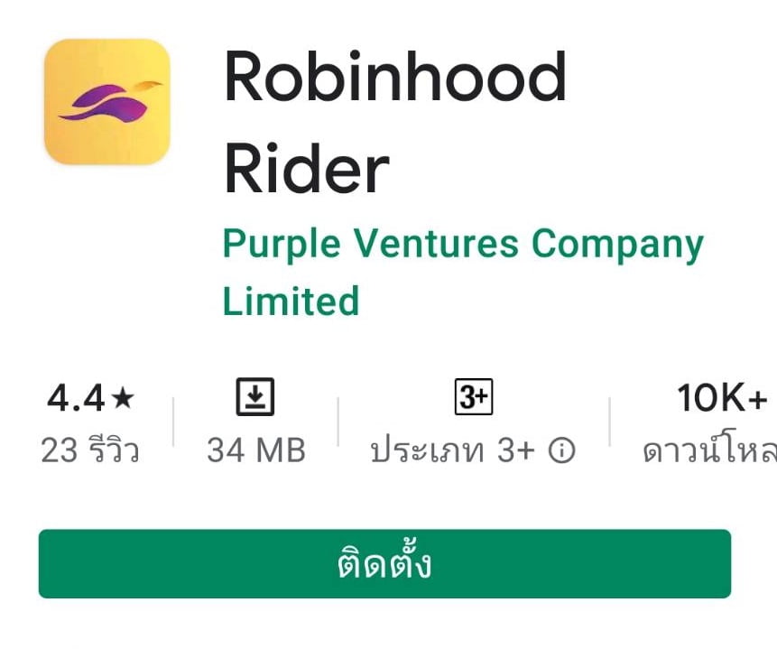Tap the 34 MB size label
The width and height of the screenshot is (777, 649).
pyautogui.click(x=256, y=450)
